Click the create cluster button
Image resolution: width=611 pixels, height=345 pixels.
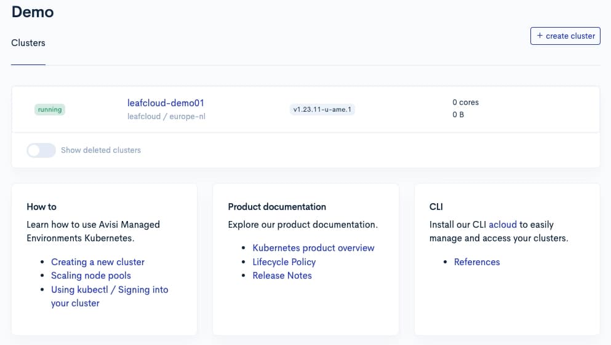point(565,36)
